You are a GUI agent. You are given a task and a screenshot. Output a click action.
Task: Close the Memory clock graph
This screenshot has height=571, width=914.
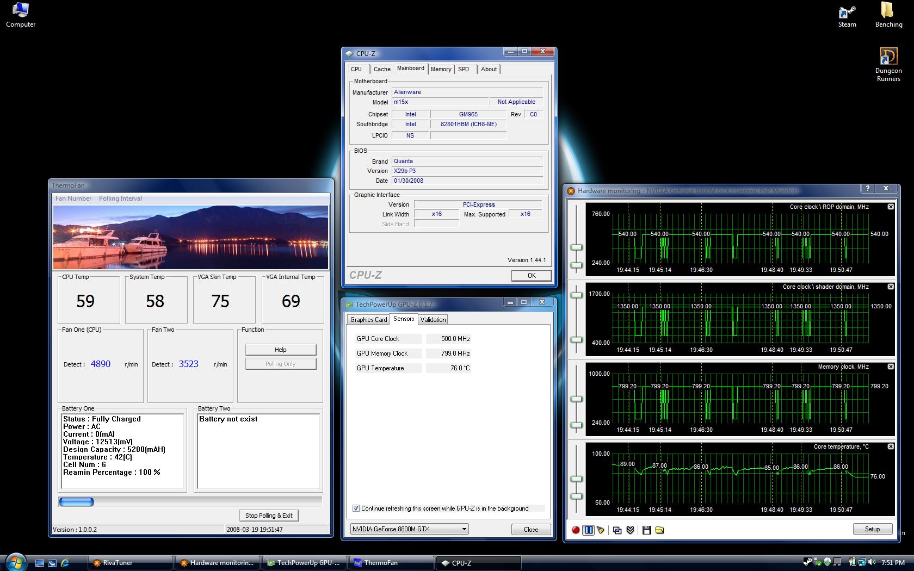tap(891, 367)
